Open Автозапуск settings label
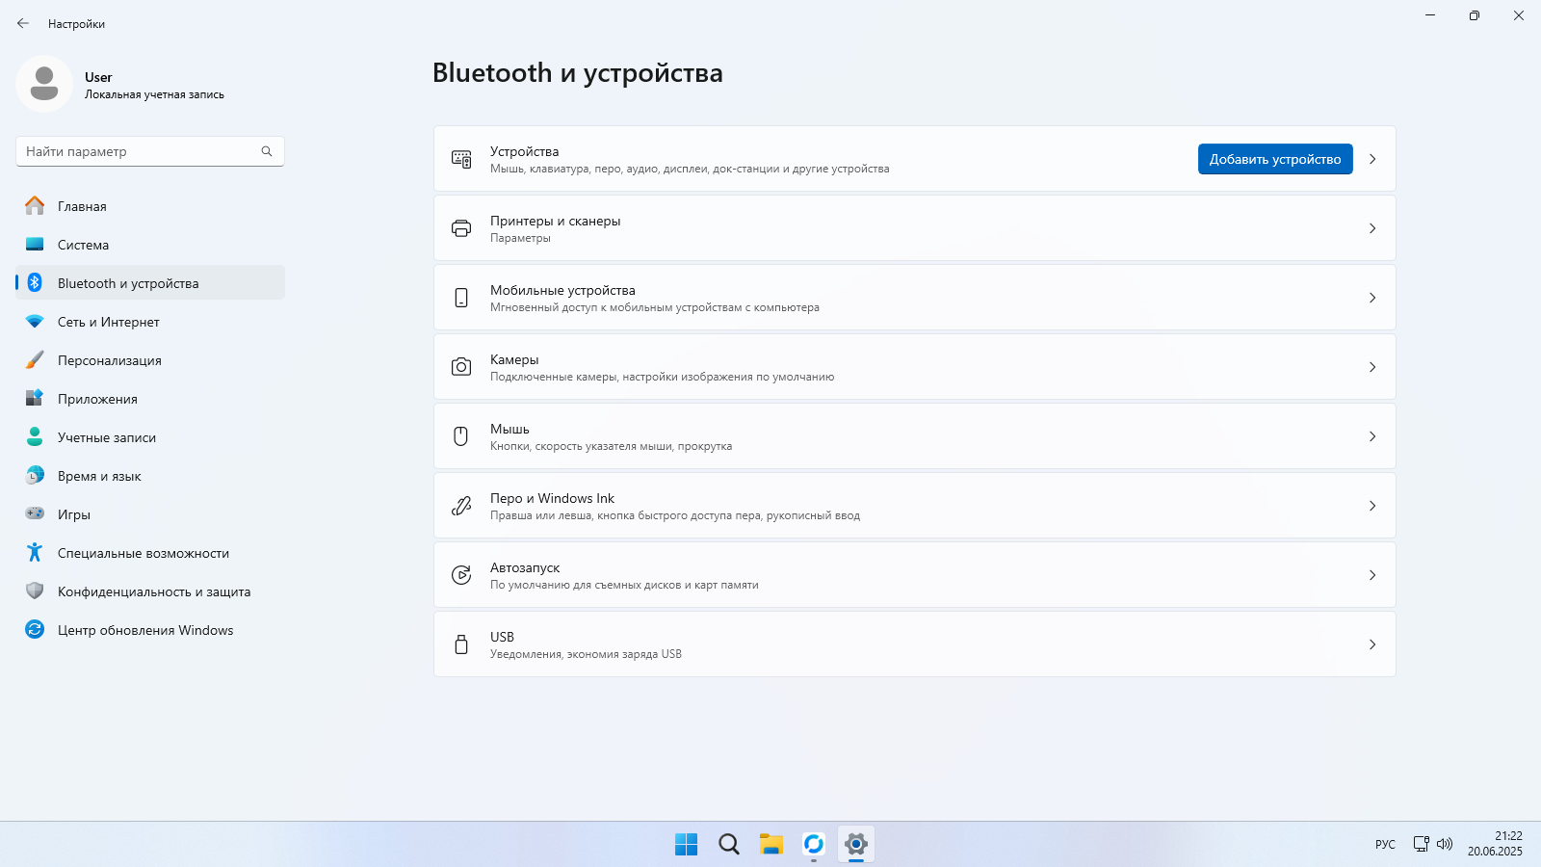 coord(525,567)
